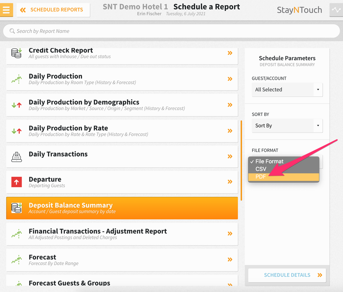Click the dashboard graph icon top right
The width and height of the screenshot is (343, 292).
point(336,10)
